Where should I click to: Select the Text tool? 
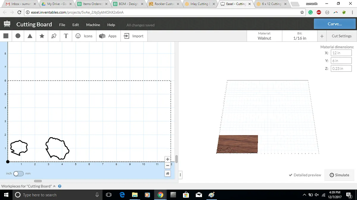pyautogui.click(x=66, y=36)
